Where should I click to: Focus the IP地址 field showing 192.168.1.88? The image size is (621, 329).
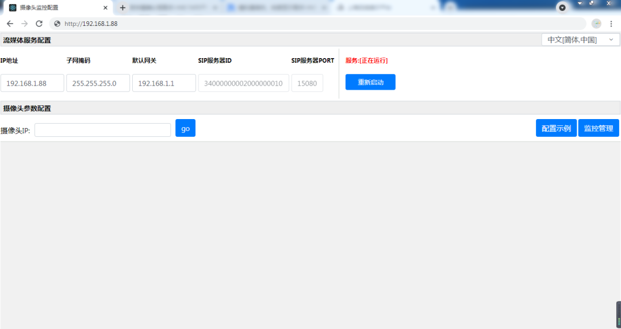point(32,83)
